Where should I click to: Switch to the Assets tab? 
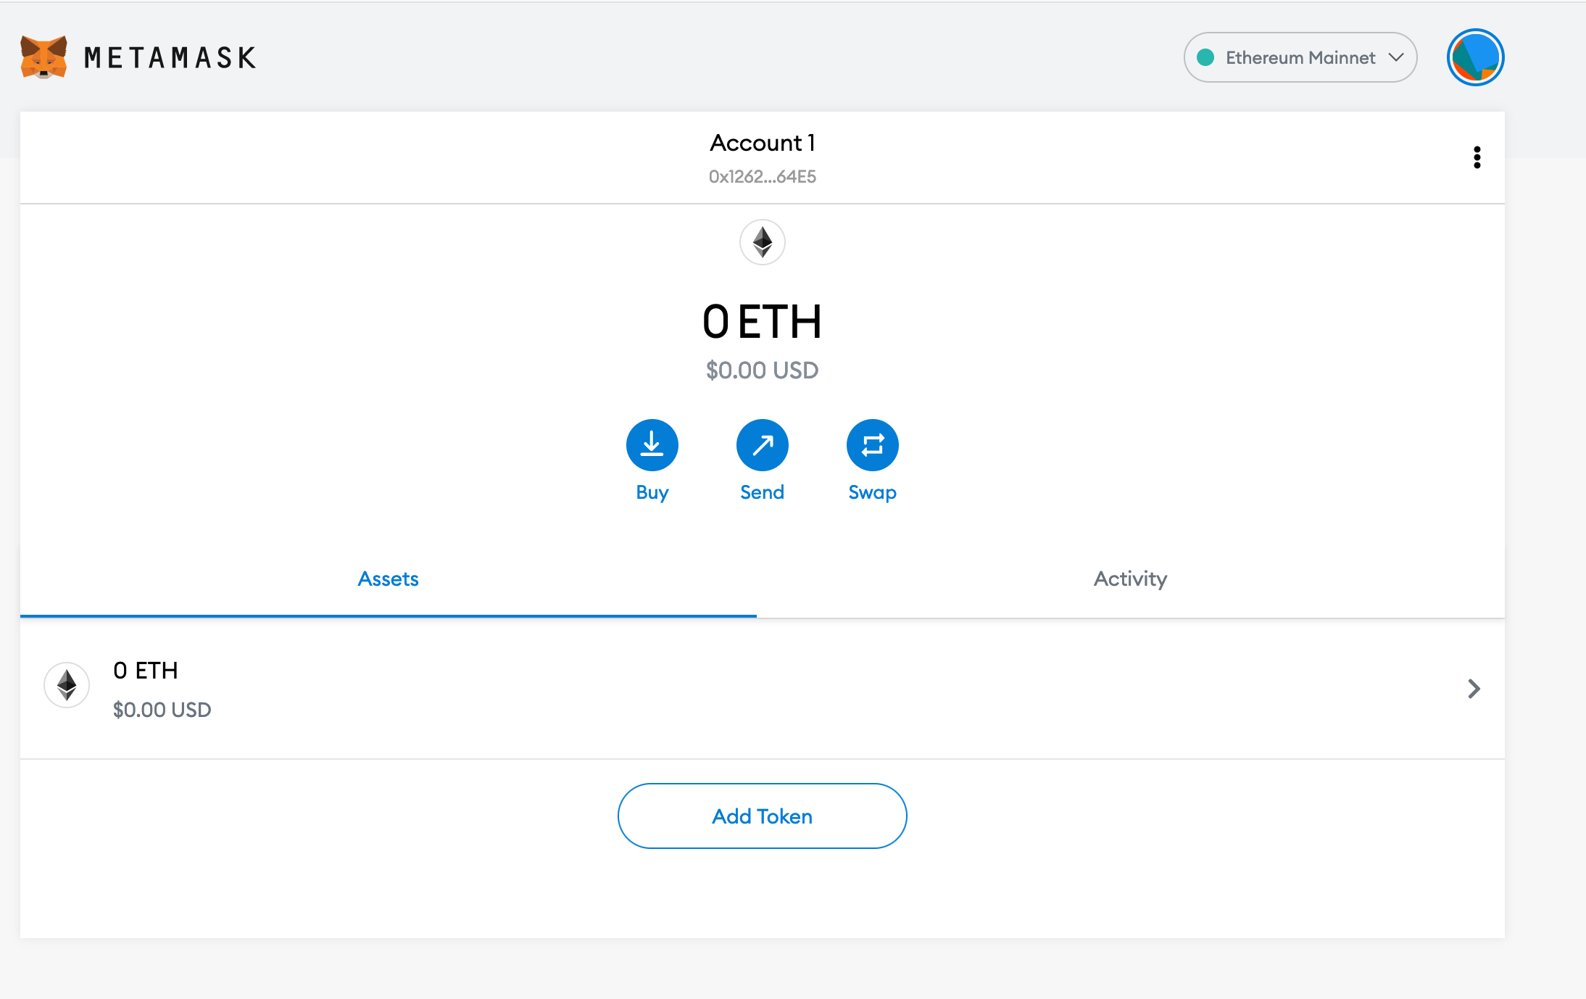click(389, 579)
